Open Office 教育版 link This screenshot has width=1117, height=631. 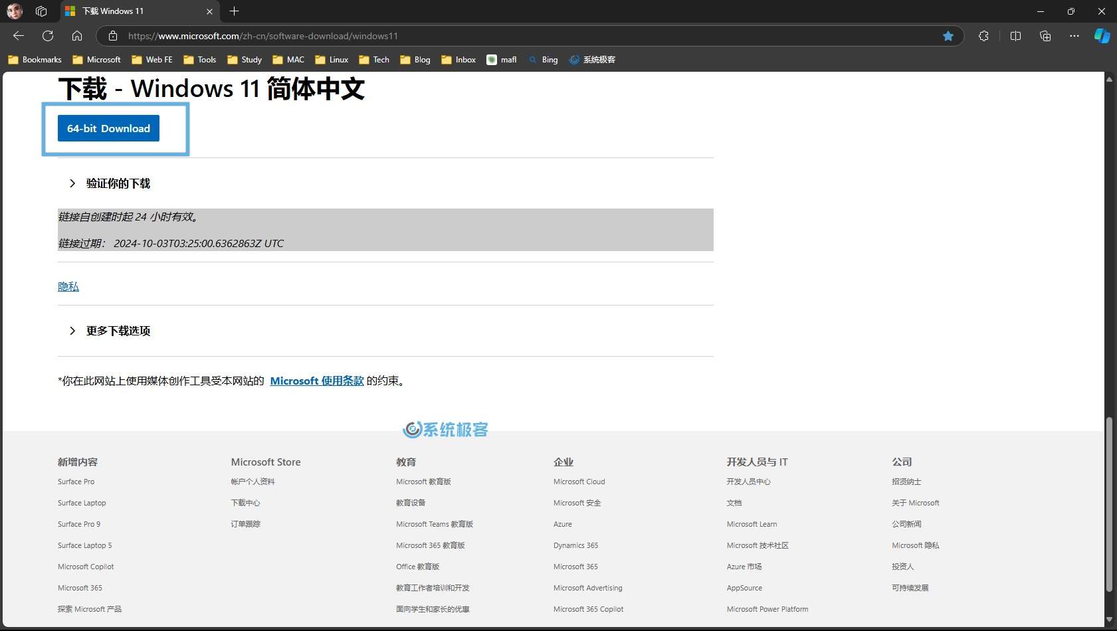418,567
